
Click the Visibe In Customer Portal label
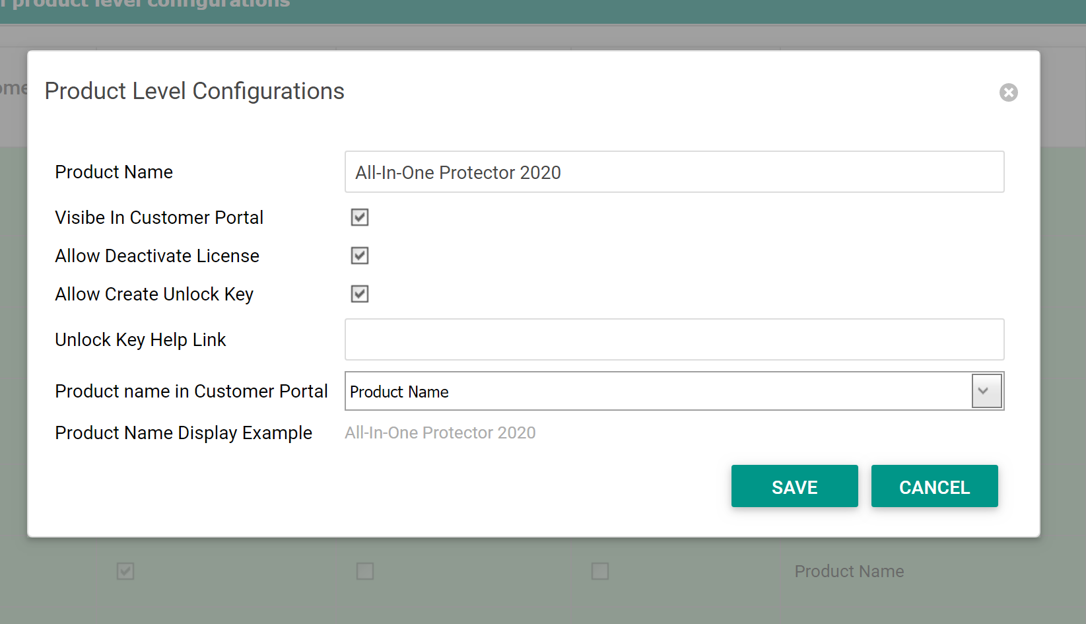tap(159, 218)
